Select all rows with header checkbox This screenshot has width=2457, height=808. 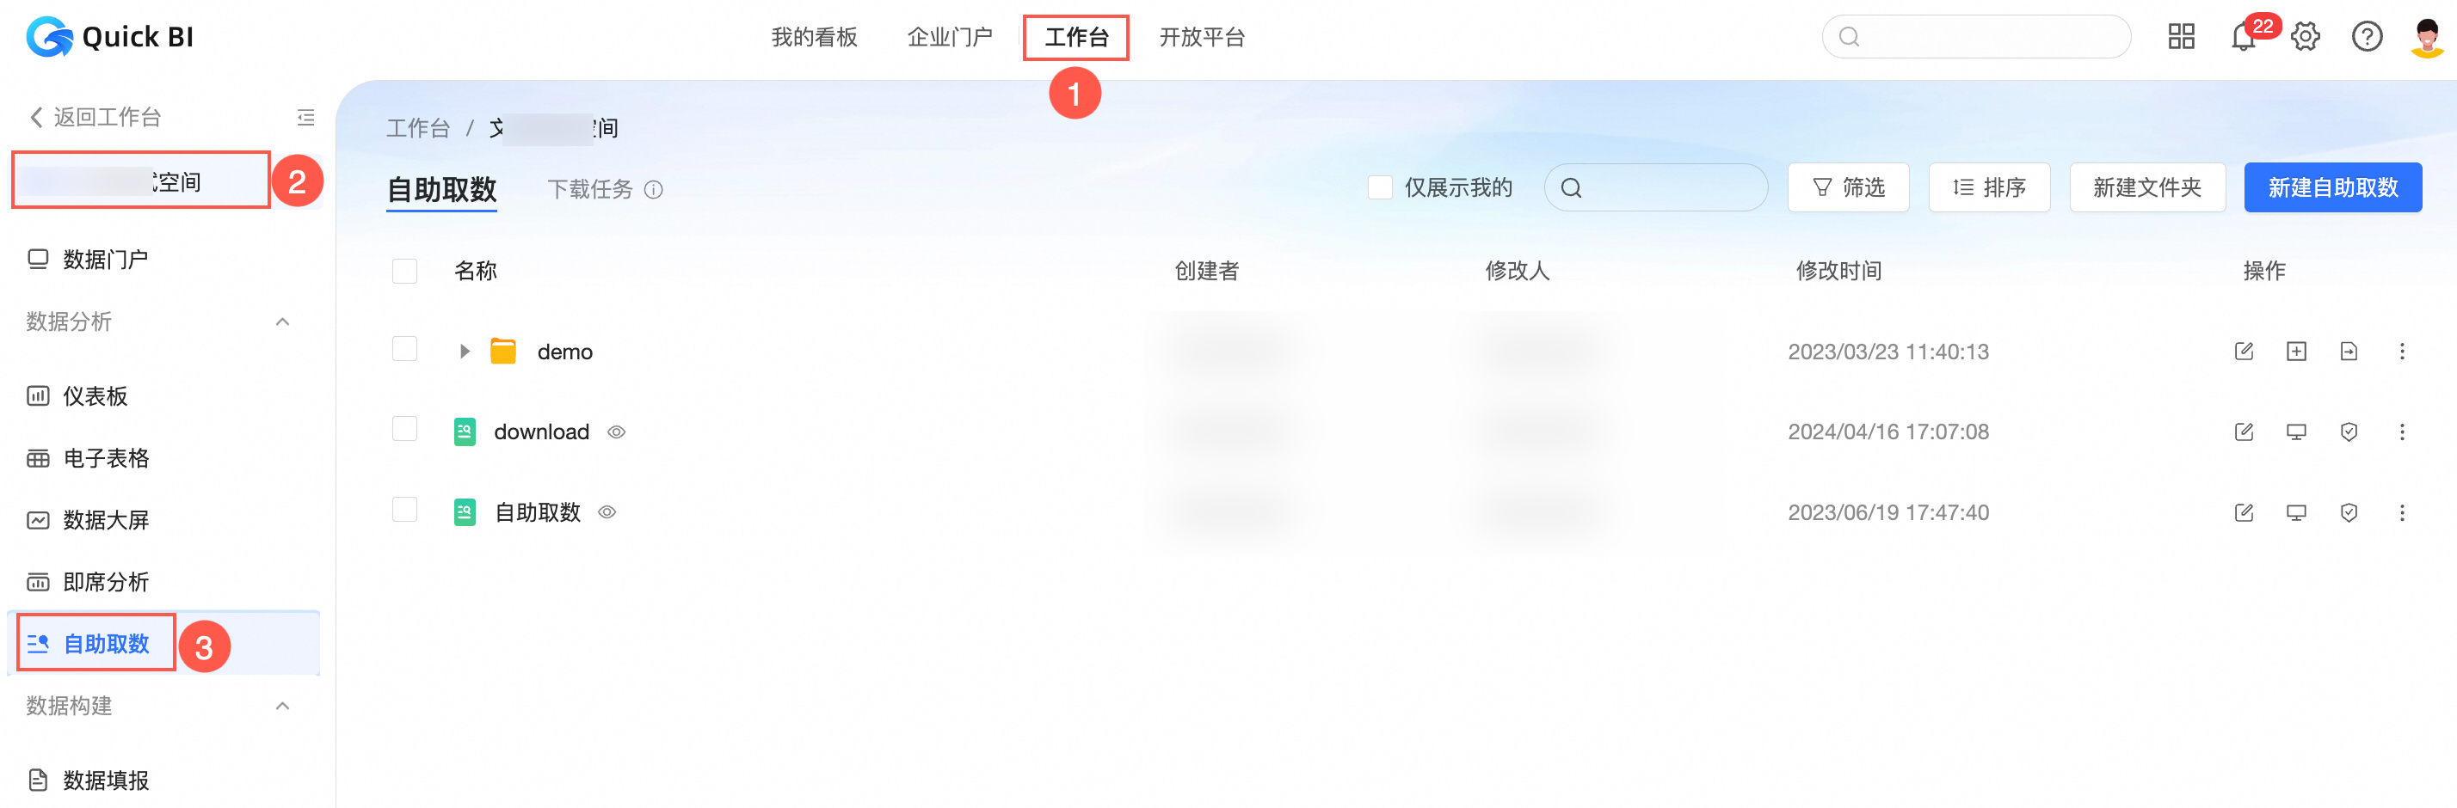404,271
